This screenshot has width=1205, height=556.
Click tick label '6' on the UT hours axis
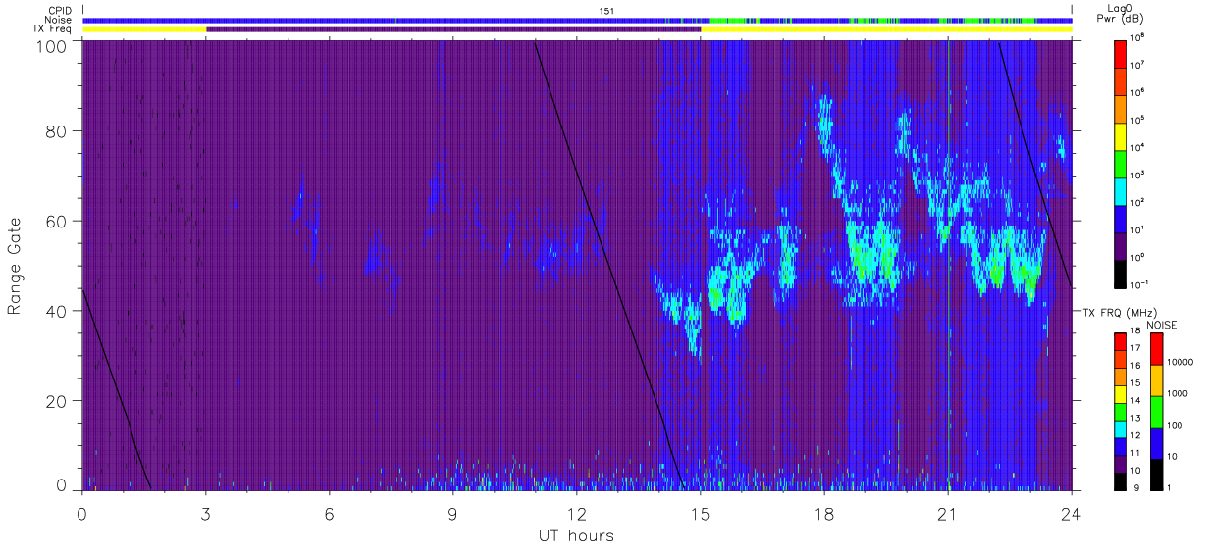pyautogui.click(x=330, y=513)
